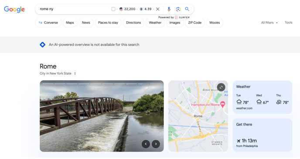Click the Rome label on map
The height and width of the screenshot is (159, 300).
[x=198, y=116]
